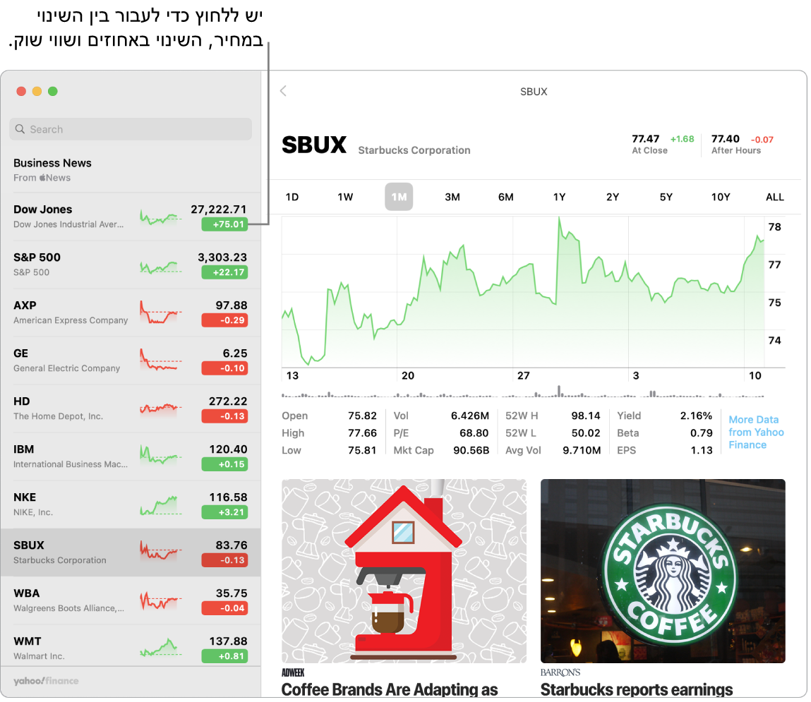Click the volume bars below chart
Screen dimensions: 811x702
(523, 392)
